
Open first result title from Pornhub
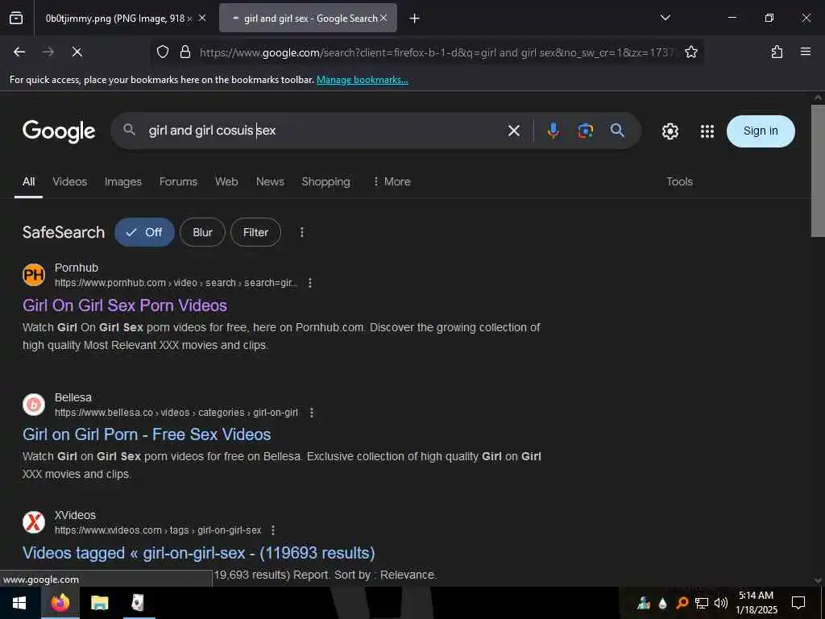pos(125,305)
